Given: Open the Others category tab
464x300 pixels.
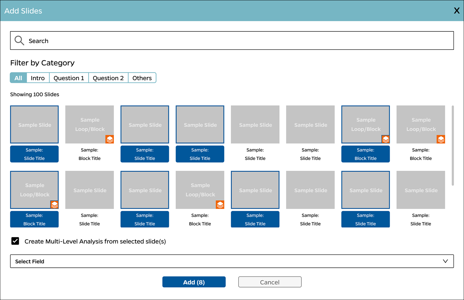Looking at the screenshot, I should pyautogui.click(x=142, y=78).
